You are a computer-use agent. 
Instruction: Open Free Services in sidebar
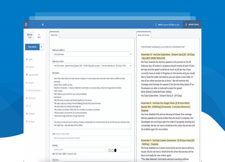coord(33,75)
